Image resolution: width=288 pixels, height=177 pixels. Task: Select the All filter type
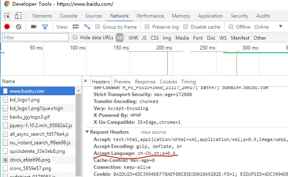point(119,38)
